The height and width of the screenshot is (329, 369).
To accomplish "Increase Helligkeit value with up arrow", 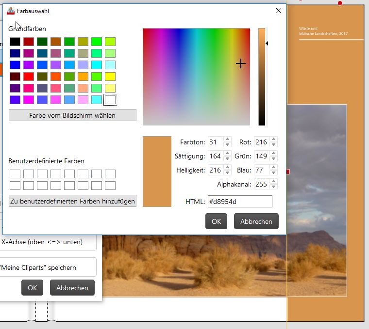I will [x=227, y=167].
